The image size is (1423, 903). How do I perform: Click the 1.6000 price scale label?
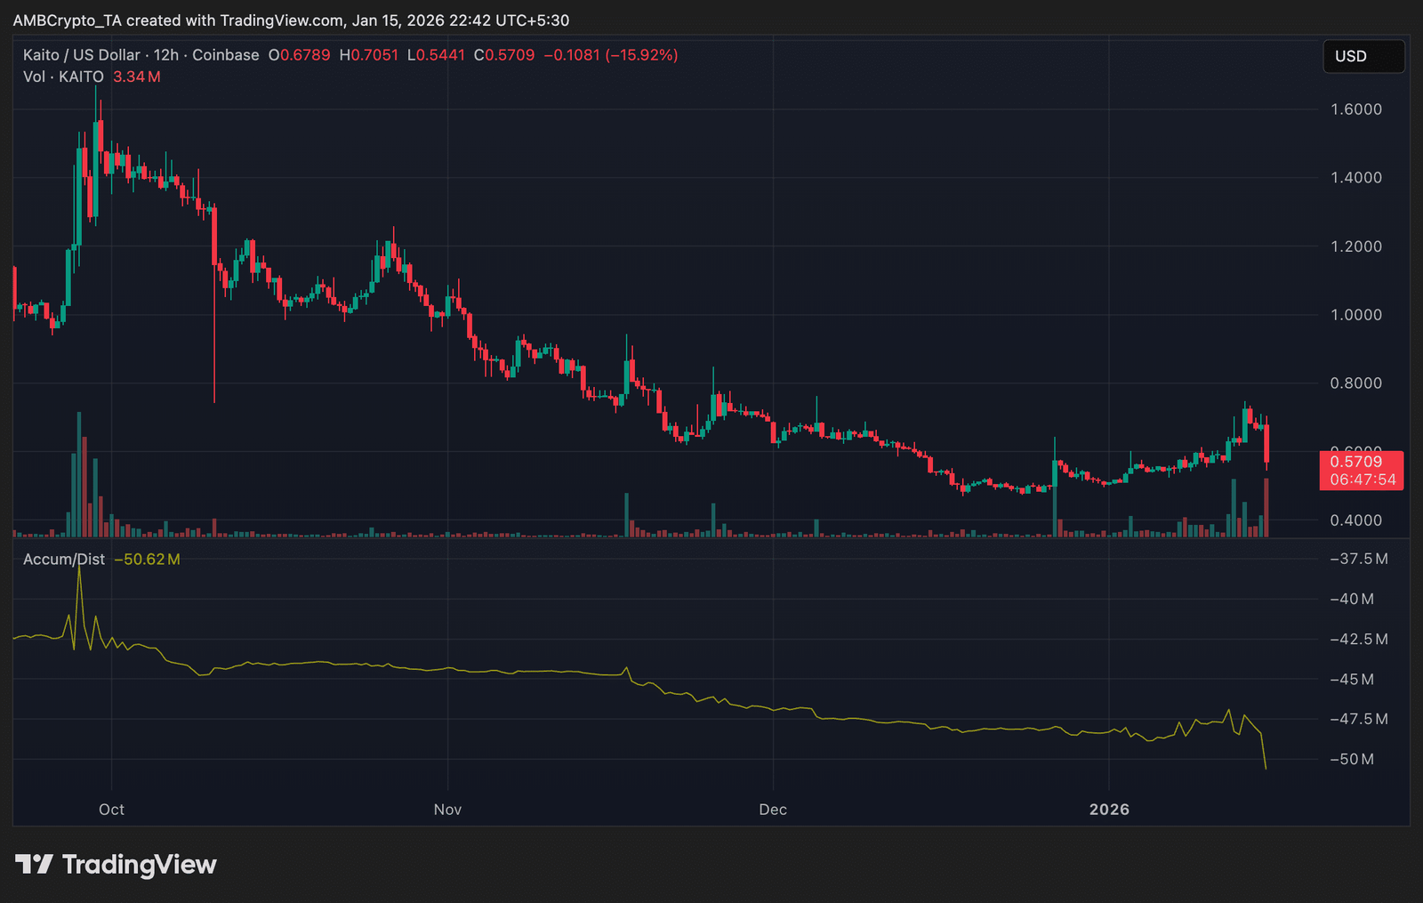click(x=1356, y=109)
